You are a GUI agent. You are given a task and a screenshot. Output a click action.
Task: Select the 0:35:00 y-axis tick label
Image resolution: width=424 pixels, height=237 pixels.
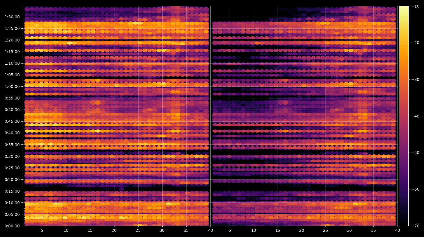[x=12, y=145]
